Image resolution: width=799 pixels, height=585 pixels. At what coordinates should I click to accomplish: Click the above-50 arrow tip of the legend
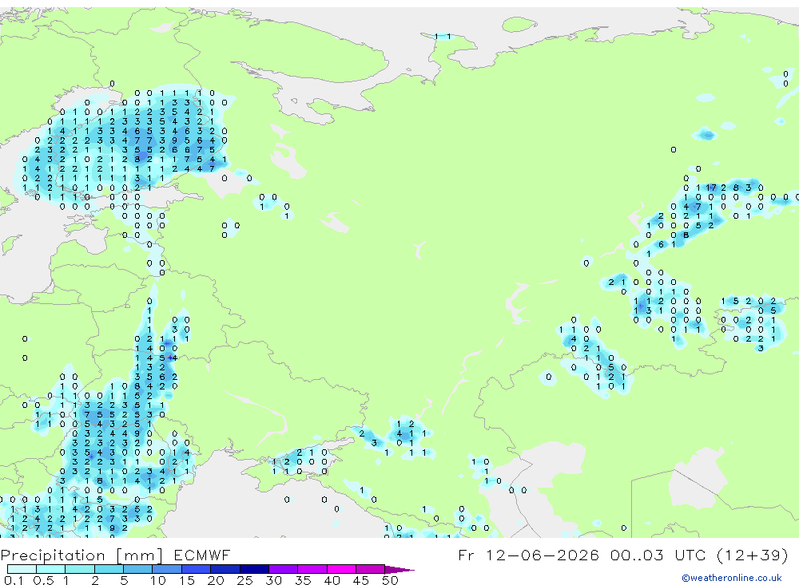point(399,569)
